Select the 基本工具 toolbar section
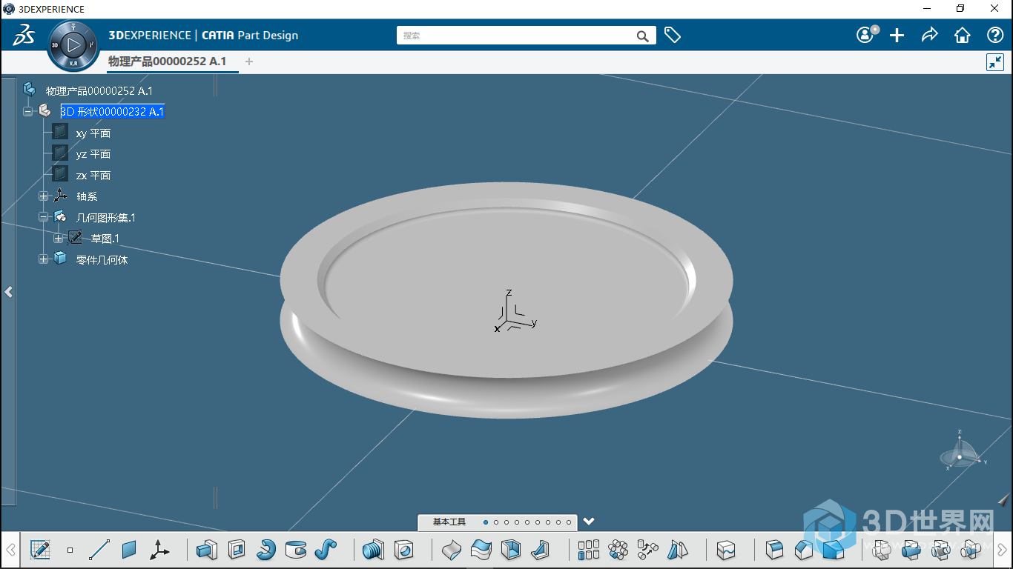Screen dimensions: 1013x569 point(449,522)
